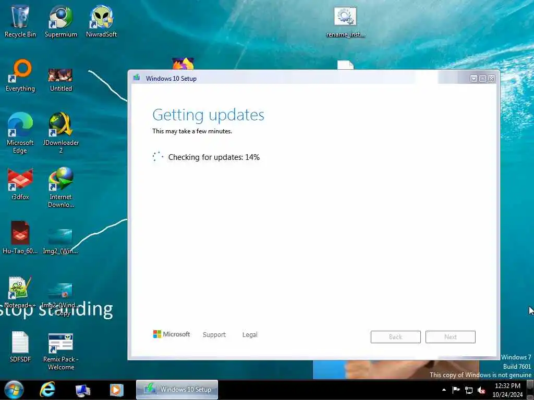Open the Windows Start orb
The height and width of the screenshot is (400, 534).
click(x=14, y=390)
